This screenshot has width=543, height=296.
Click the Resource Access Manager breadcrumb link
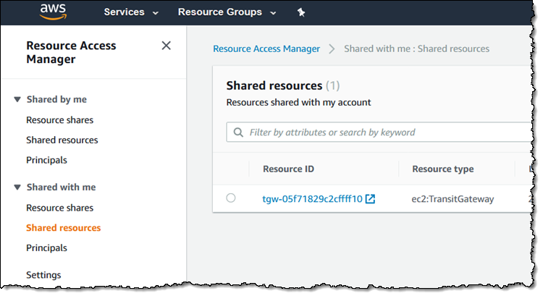click(x=266, y=48)
